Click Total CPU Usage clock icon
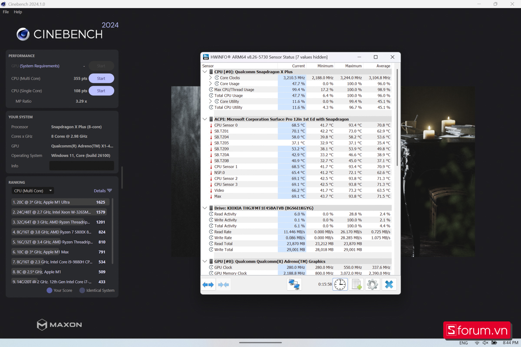Screen dimensions: 521x347 click(x=211, y=95)
